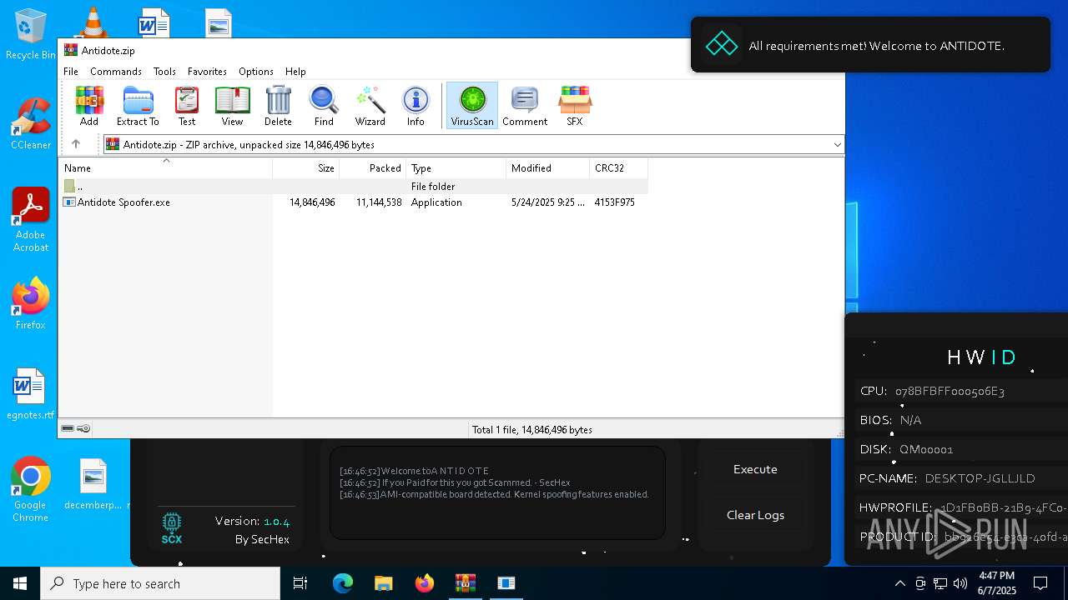Open the Commands menu
Screen dimensions: 1068x600
(x=116, y=72)
